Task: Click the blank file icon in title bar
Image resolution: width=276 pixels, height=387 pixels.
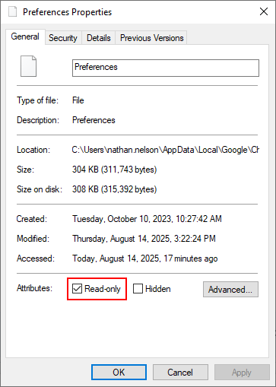Action: click(x=13, y=11)
